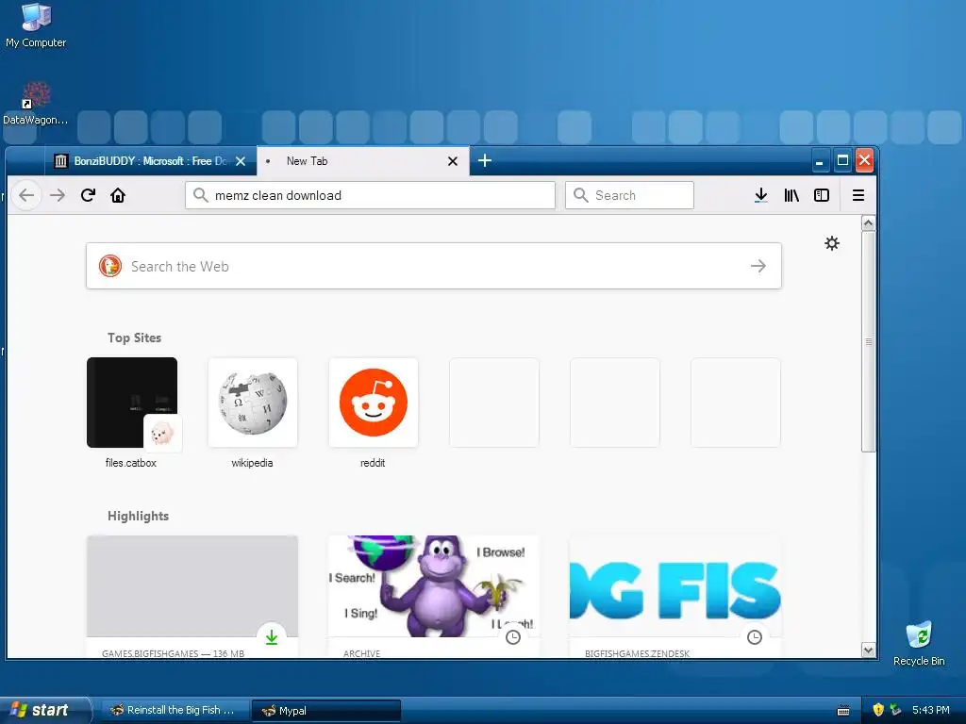The width and height of the screenshot is (966, 724).
Task: Open the BonziBUDDY archive highlight card
Action: [434, 597]
